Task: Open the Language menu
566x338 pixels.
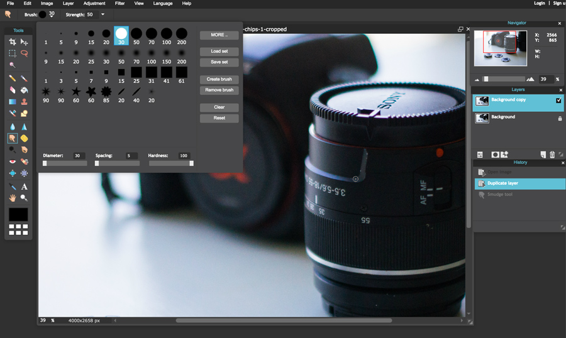Action: (163, 3)
